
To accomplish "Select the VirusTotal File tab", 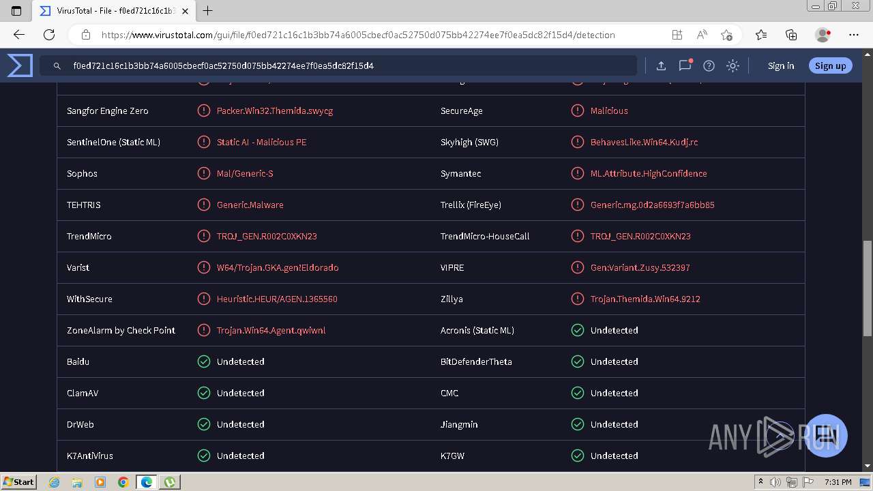I will pyautogui.click(x=115, y=11).
